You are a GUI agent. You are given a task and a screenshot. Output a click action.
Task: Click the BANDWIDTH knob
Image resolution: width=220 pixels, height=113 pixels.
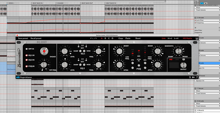tap(178, 51)
